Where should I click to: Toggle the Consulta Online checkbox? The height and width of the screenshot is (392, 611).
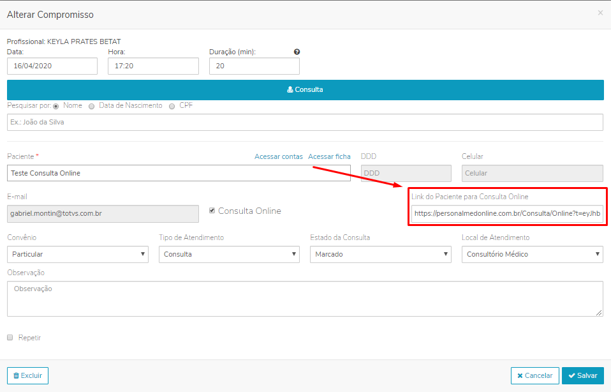(212, 211)
